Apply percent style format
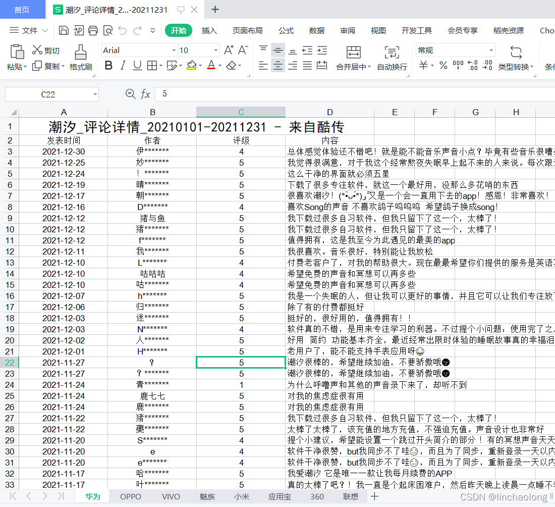The image size is (555, 507). [x=443, y=65]
